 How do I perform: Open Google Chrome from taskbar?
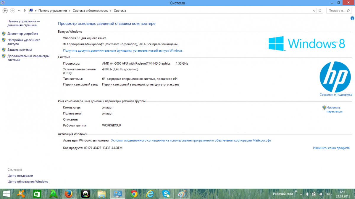134,194
